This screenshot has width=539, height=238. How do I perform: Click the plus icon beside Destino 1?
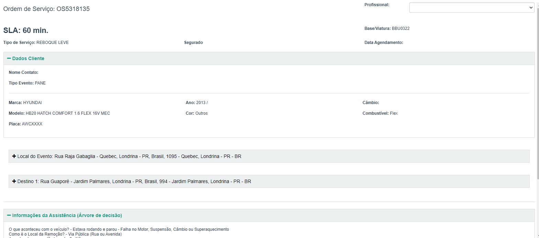pyautogui.click(x=14, y=181)
